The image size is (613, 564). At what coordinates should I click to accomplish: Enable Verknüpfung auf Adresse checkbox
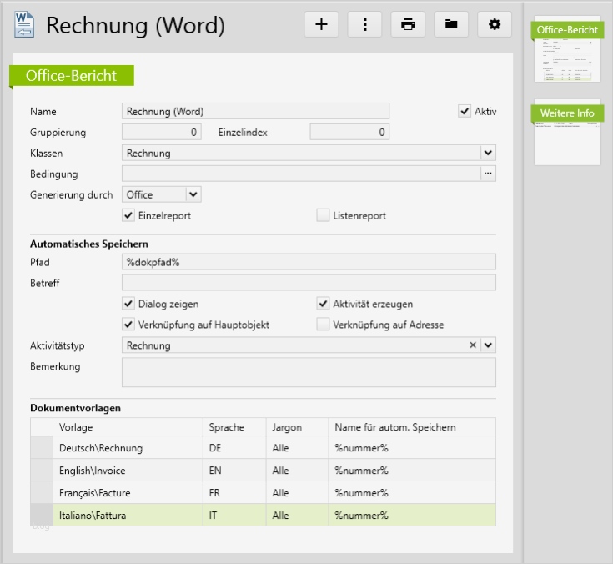tap(323, 325)
